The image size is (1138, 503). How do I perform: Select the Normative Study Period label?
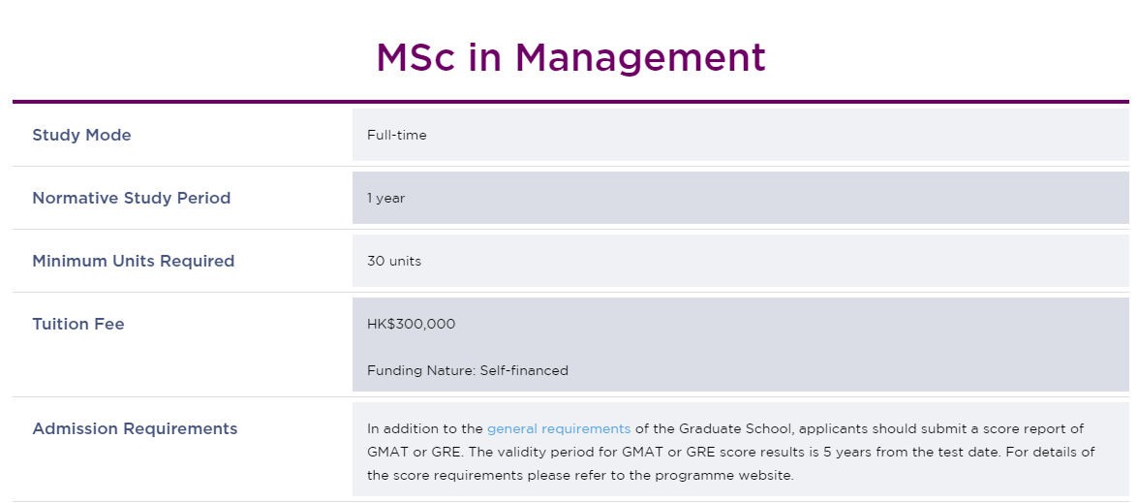pyautogui.click(x=132, y=198)
